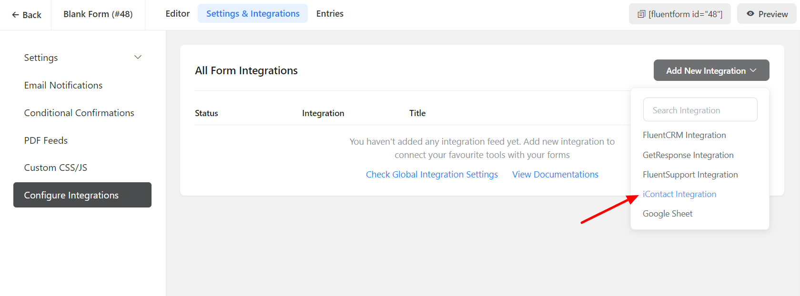The image size is (800, 296).
Task: Choose GetResponse Integration option
Action: tap(688, 155)
